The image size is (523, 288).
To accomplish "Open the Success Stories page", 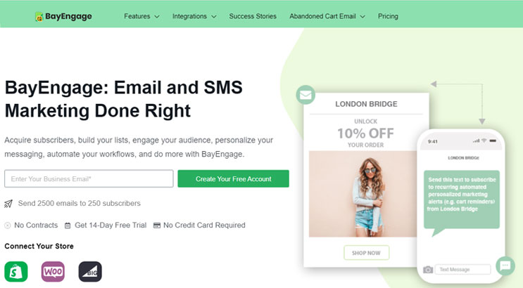I will point(253,16).
